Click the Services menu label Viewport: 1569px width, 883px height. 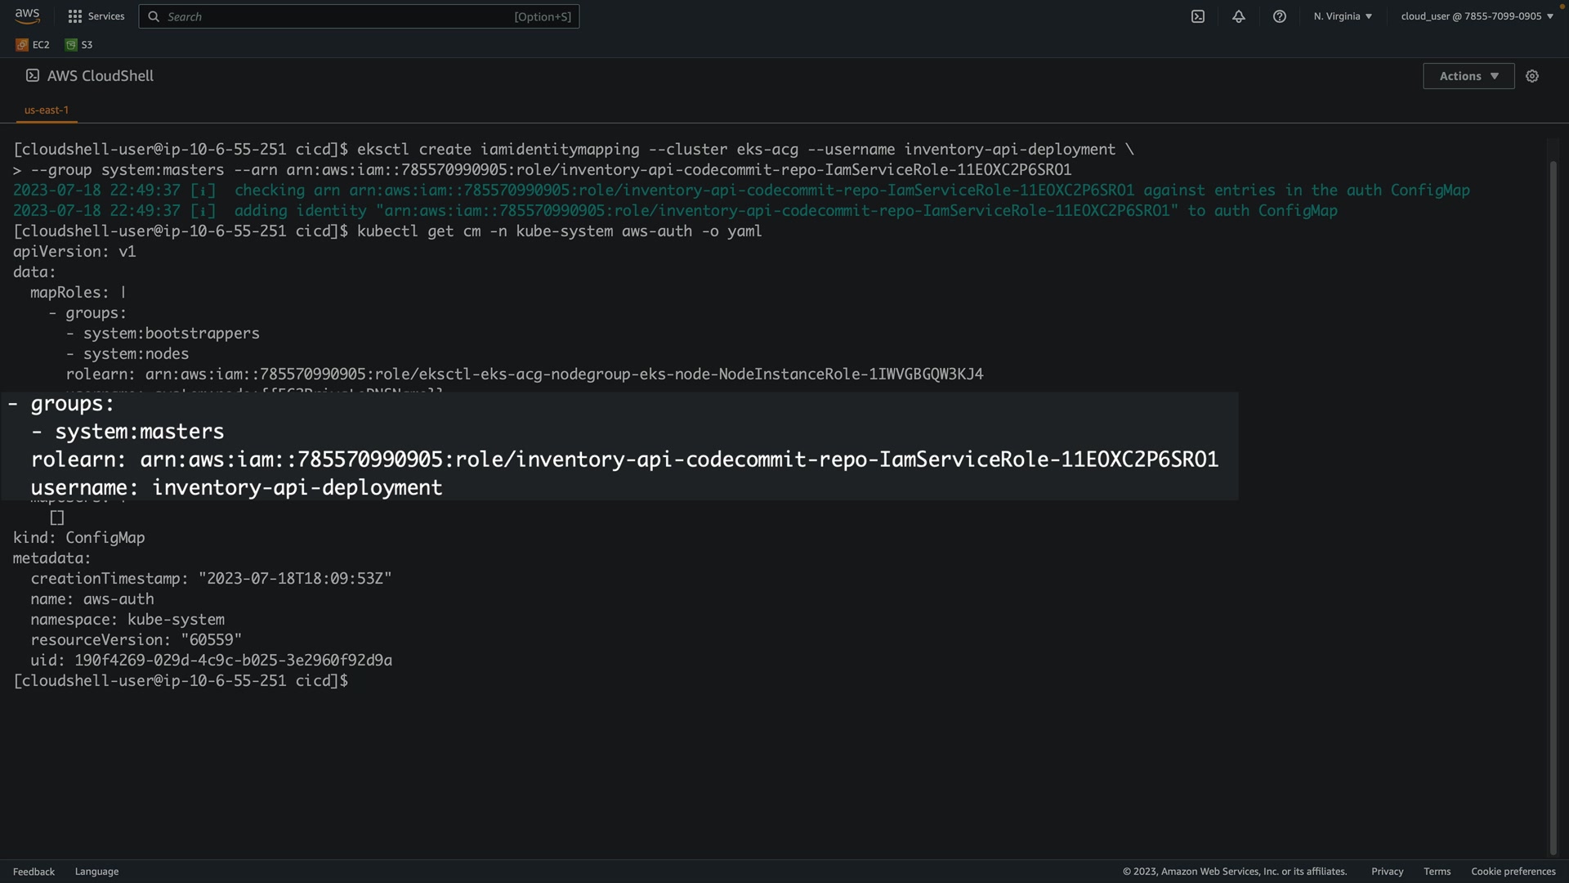pos(106,16)
